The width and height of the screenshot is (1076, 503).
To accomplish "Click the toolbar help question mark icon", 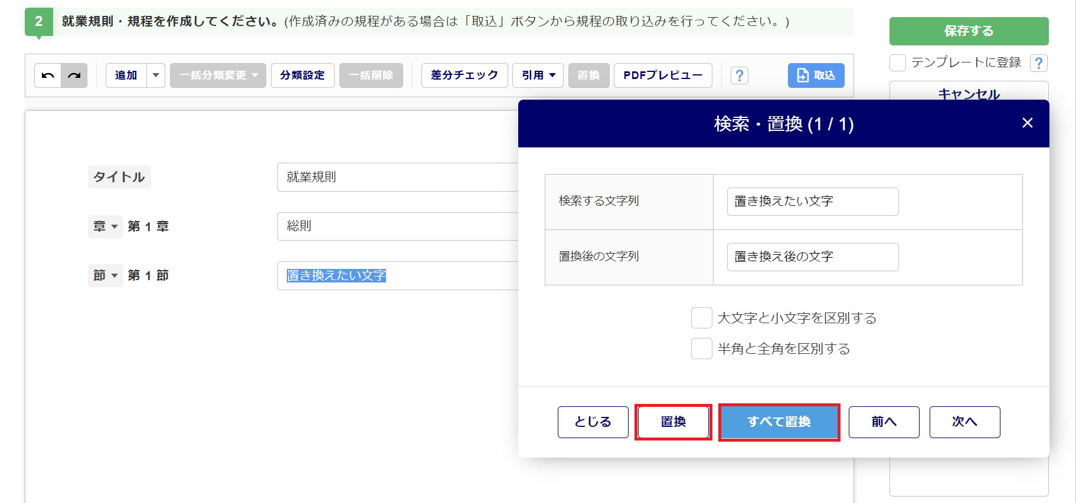I will [739, 75].
